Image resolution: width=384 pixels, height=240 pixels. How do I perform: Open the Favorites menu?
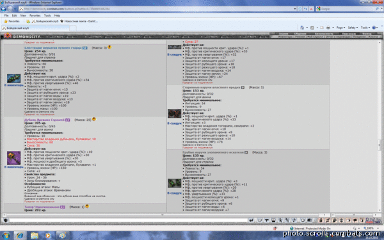[35, 15]
